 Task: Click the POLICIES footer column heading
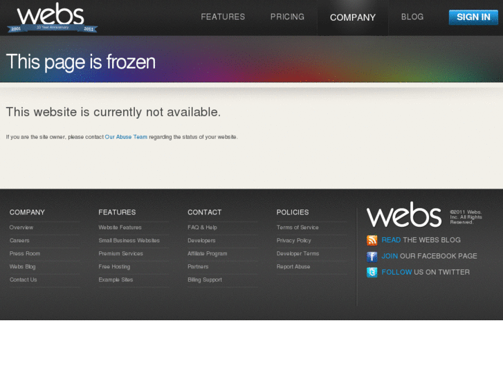point(293,212)
